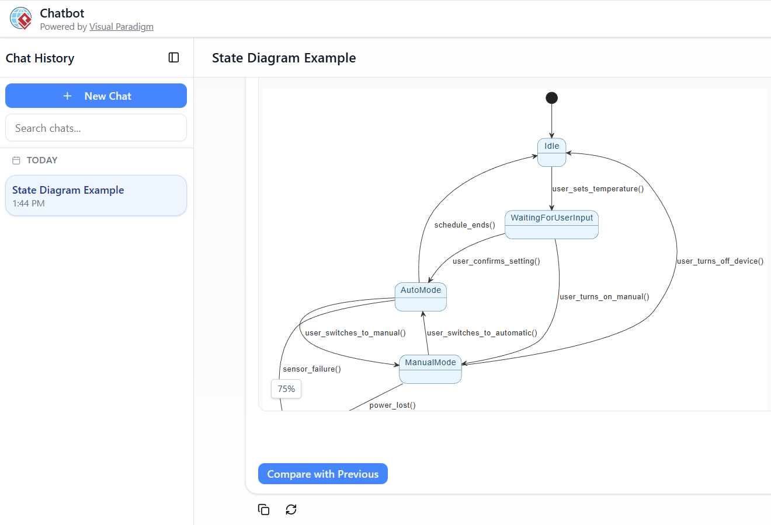Image resolution: width=771 pixels, height=525 pixels.
Task: Click the Visual Paradigm chatbot logo
Action: 20,18
